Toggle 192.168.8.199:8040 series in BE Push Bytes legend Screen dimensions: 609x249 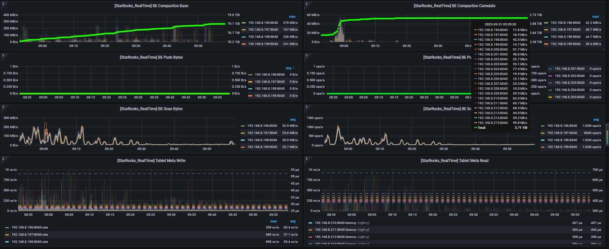click(270, 96)
